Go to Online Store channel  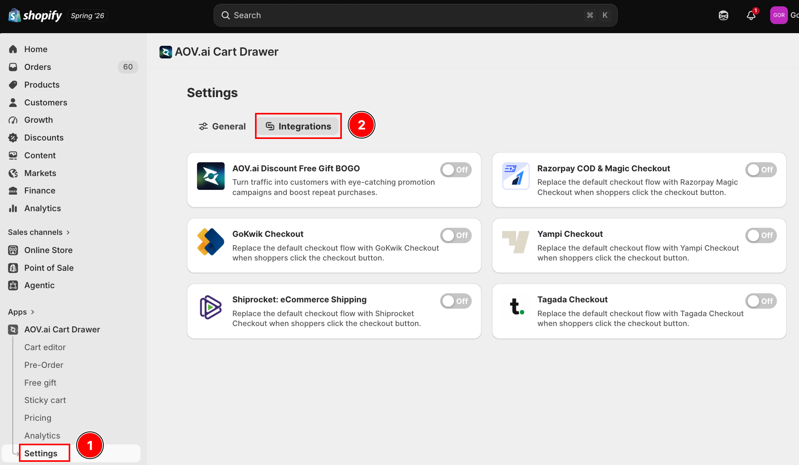[x=48, y=250]
